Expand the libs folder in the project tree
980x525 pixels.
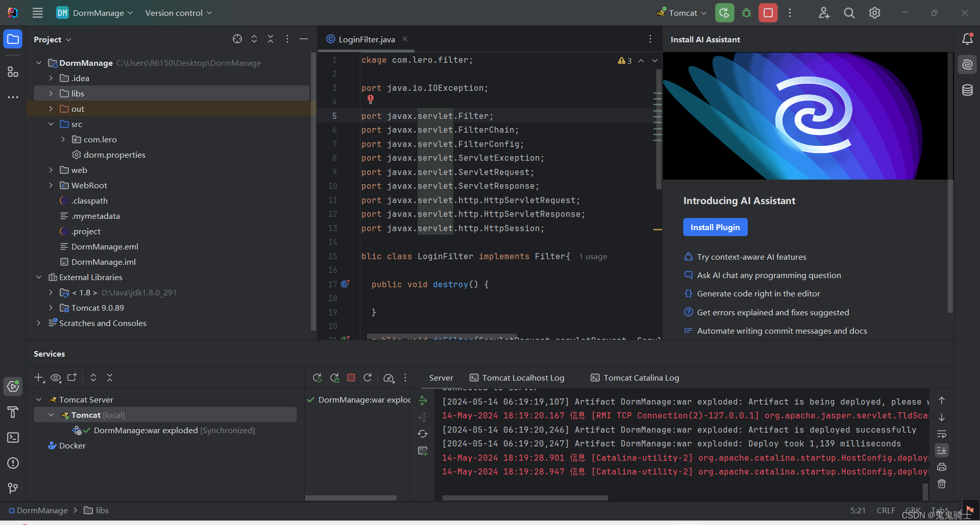51,93
